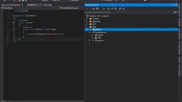The image size is (182, 102).
Task: Open ClientRest project navigation dropdown
Action: coord(58,8)
